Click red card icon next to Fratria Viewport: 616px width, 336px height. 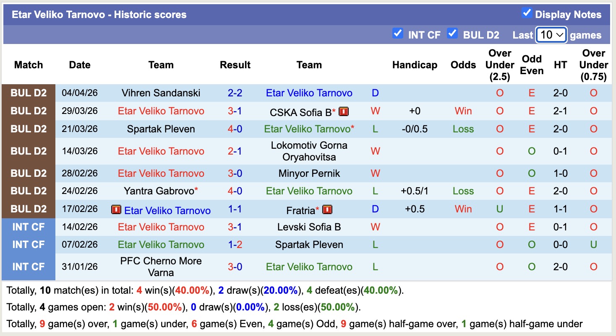[x=327, y=209]
